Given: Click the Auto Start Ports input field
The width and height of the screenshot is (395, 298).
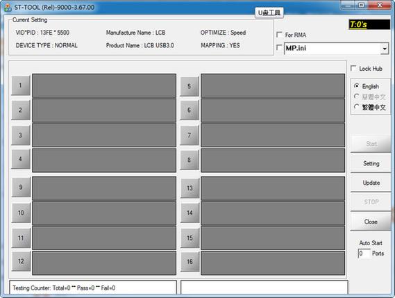Looking at the screenshot, I should (364, 254).
